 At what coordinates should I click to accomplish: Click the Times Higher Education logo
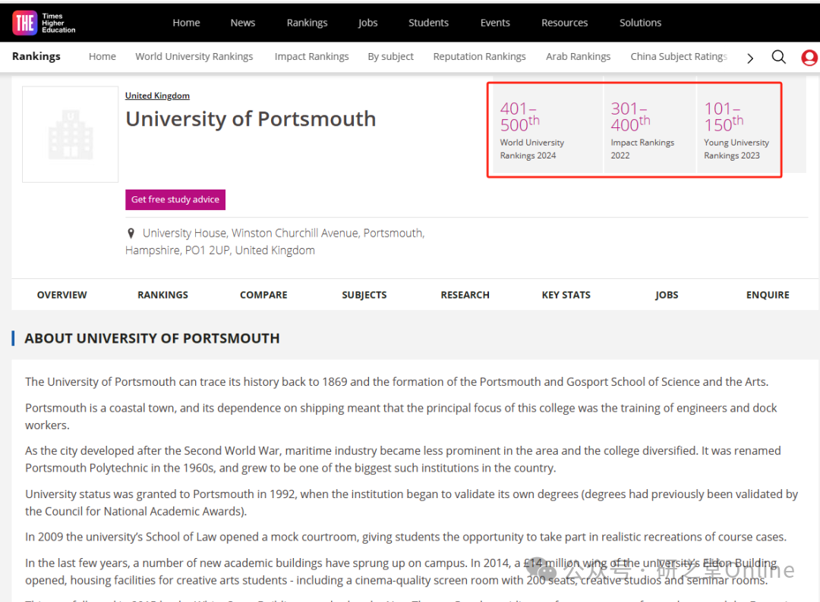pos(44,23)
